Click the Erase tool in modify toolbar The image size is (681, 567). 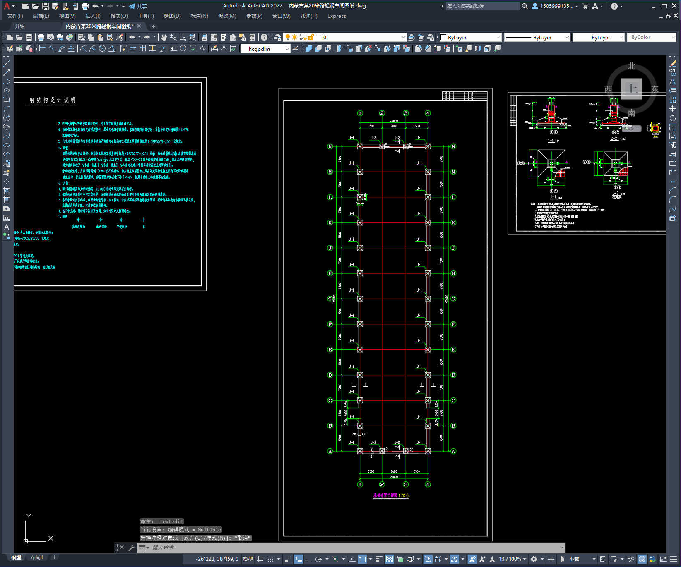point(673,63)
